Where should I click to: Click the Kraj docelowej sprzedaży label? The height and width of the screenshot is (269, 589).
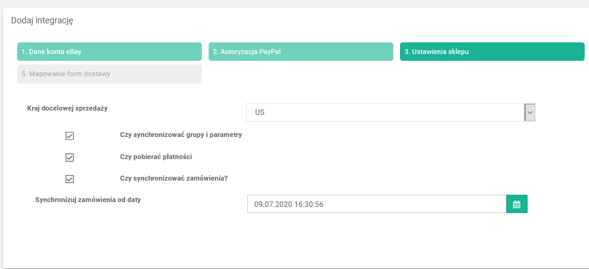(x=67, y=108)
